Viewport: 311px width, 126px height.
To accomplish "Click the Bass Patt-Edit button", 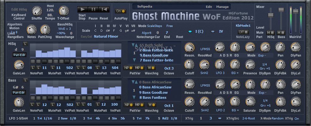I will pyautogui.click(x=19, y=92).
